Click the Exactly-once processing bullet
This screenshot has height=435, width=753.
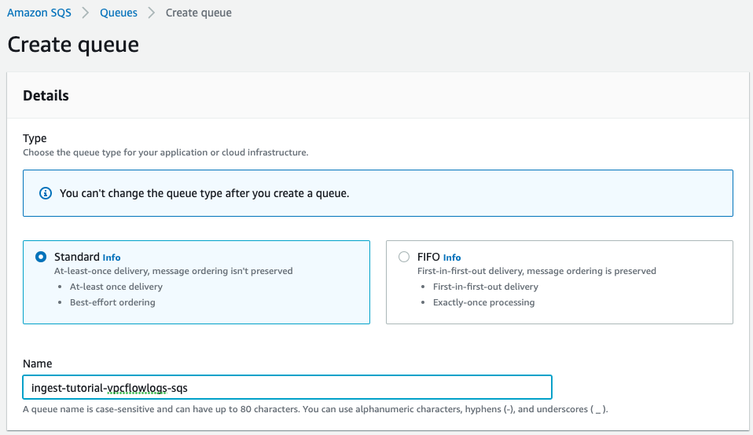483,302
